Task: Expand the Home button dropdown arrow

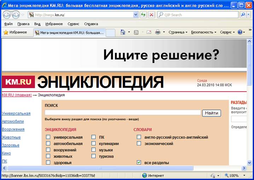Action: tap(129, 32)
